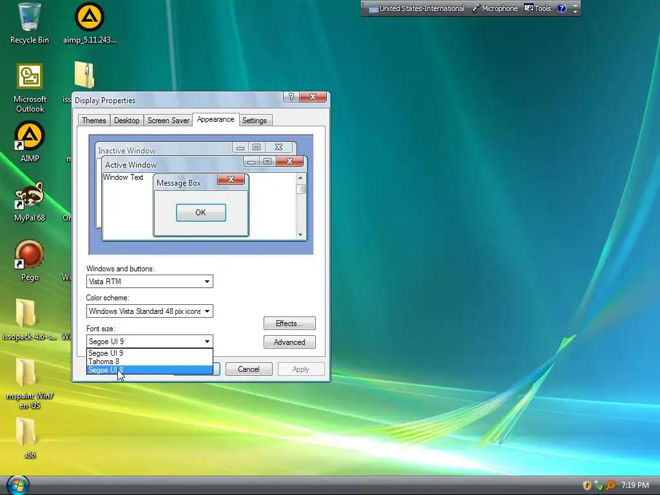The image size is (660, 495).
Task: Click the preview Message Box close button
Action: pyautogui.click(x=231, y=179)
